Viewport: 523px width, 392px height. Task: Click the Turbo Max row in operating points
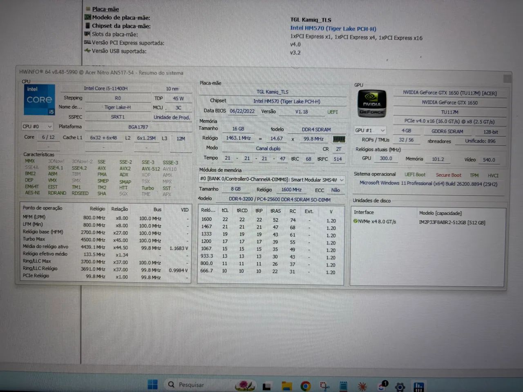pyautogui.click(x=105, y=240)
